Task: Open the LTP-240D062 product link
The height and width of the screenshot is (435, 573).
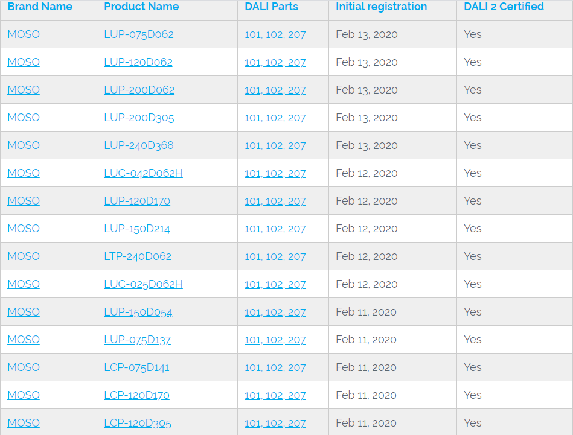Action: click(x=138, y=256)
